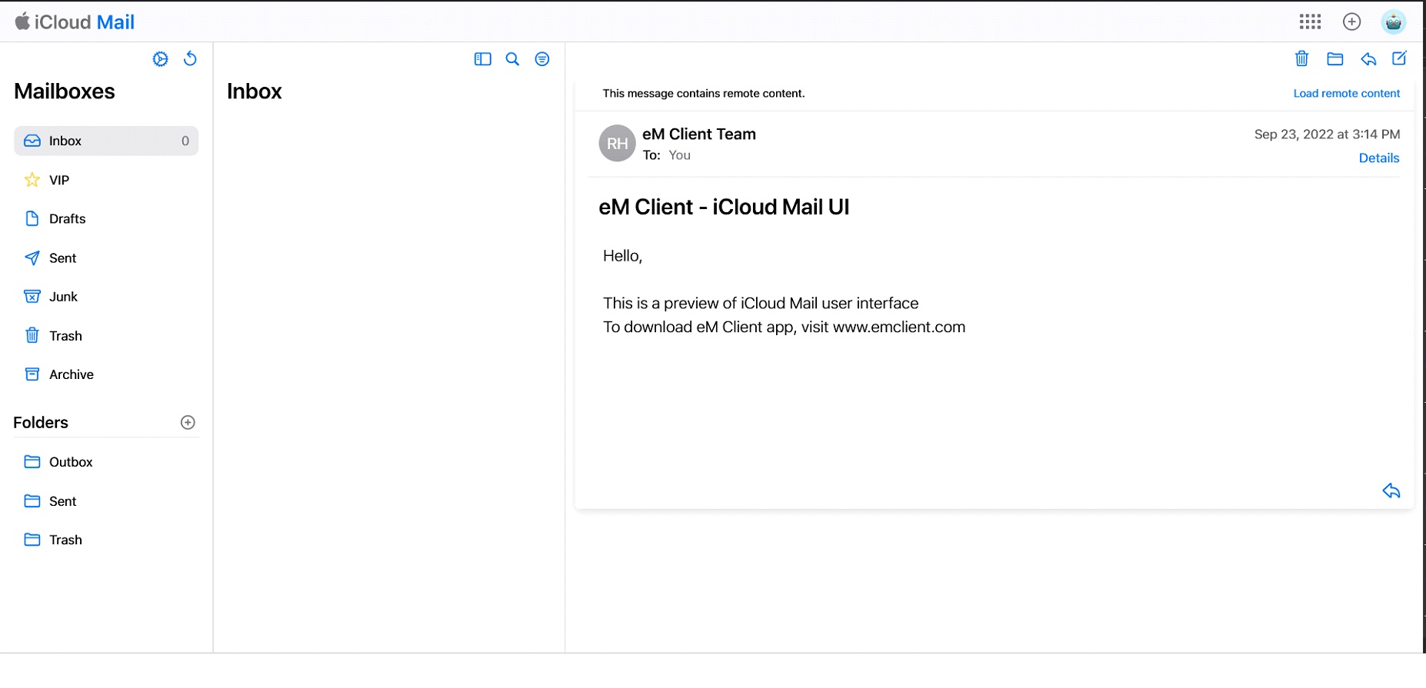Click the message date Sep 23, 2022

[x=1327, y=134]
